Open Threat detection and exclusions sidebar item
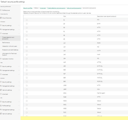 click(x=10, y=38)
